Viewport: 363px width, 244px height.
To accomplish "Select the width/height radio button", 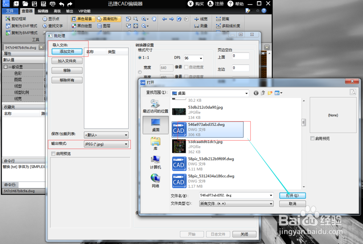I will (x=140, y=72).
